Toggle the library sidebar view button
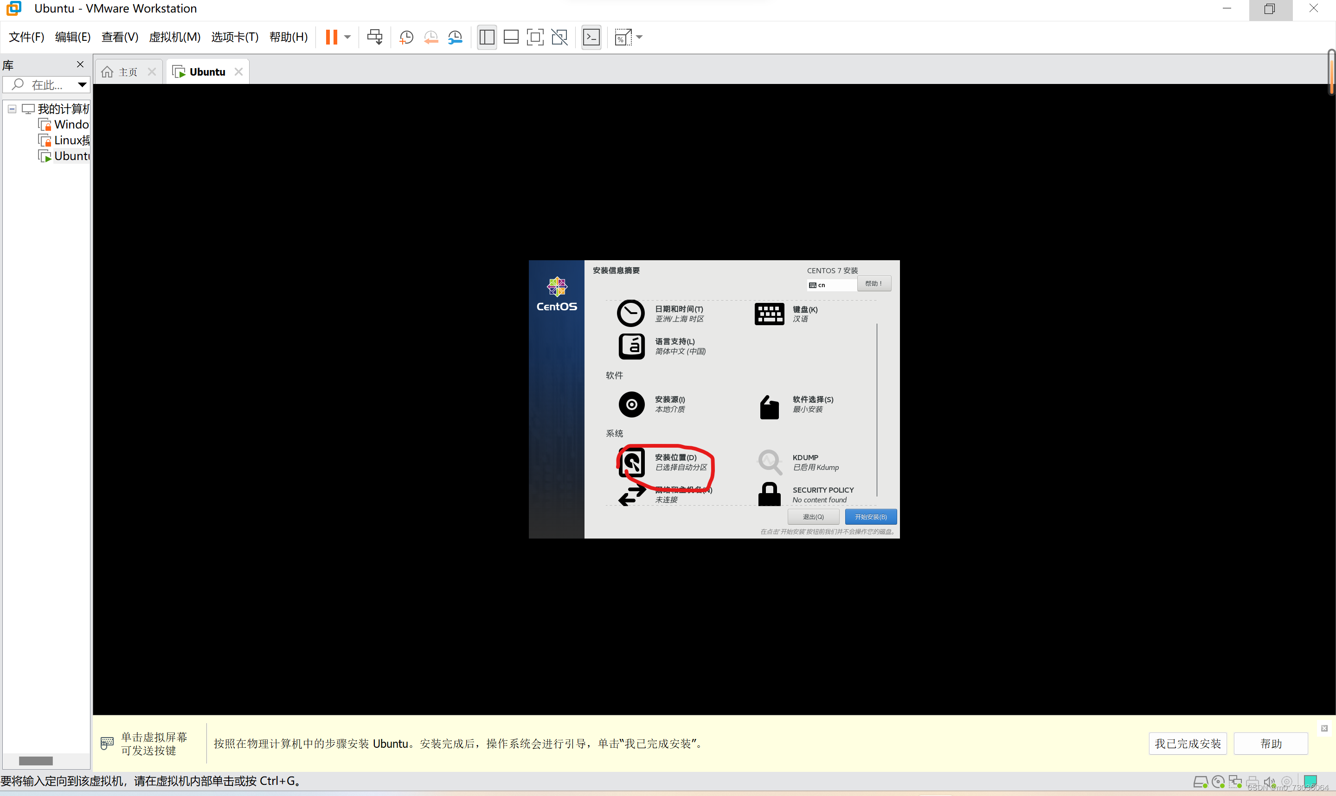 tap(487, 37)
